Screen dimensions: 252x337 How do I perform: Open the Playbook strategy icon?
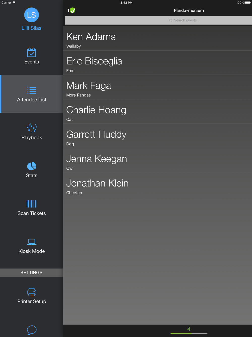point(31,128)
